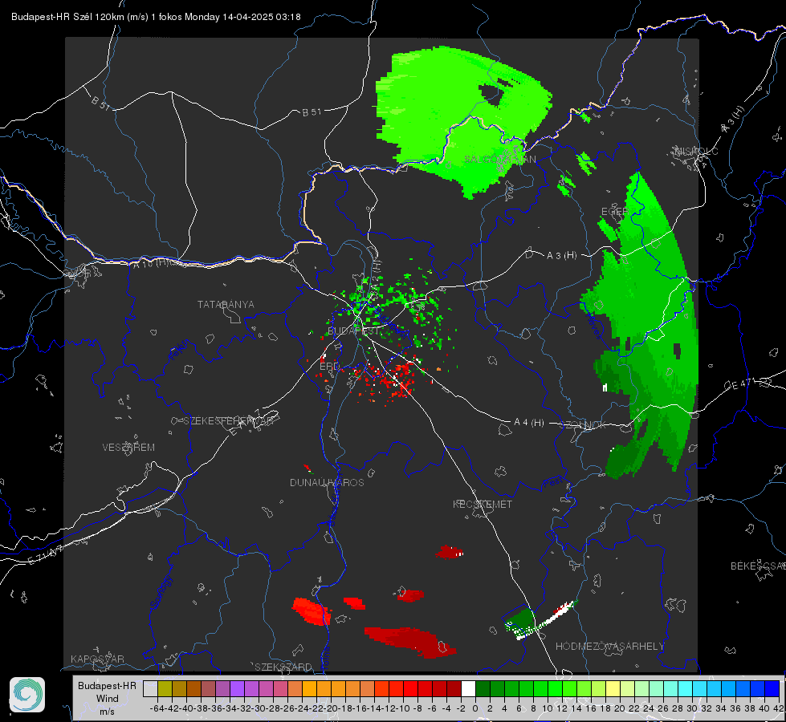
Task: Click the radar title text with date 14-04-2025 03:18
Action: [156, 17]
